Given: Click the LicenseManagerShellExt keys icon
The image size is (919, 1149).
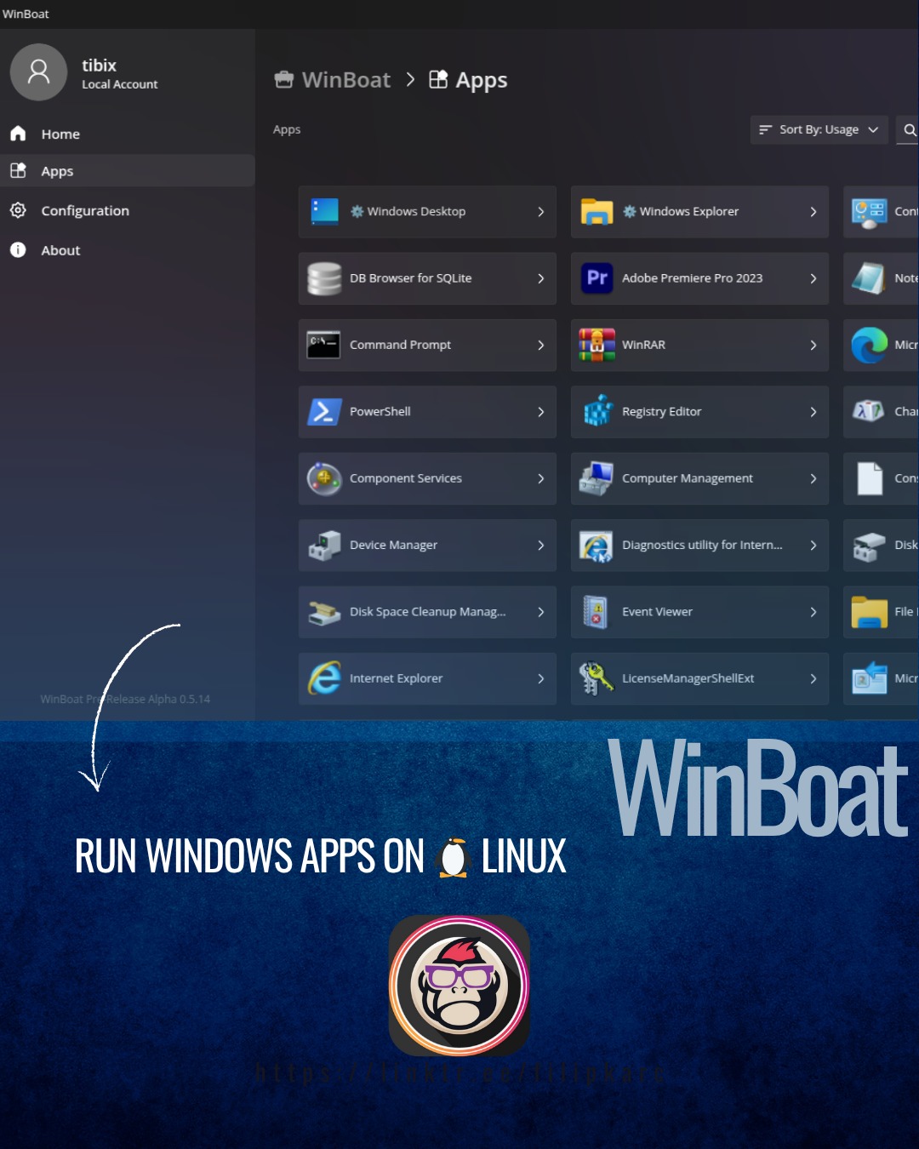Looking at the screenshot, I should click(x=596, y=678).
